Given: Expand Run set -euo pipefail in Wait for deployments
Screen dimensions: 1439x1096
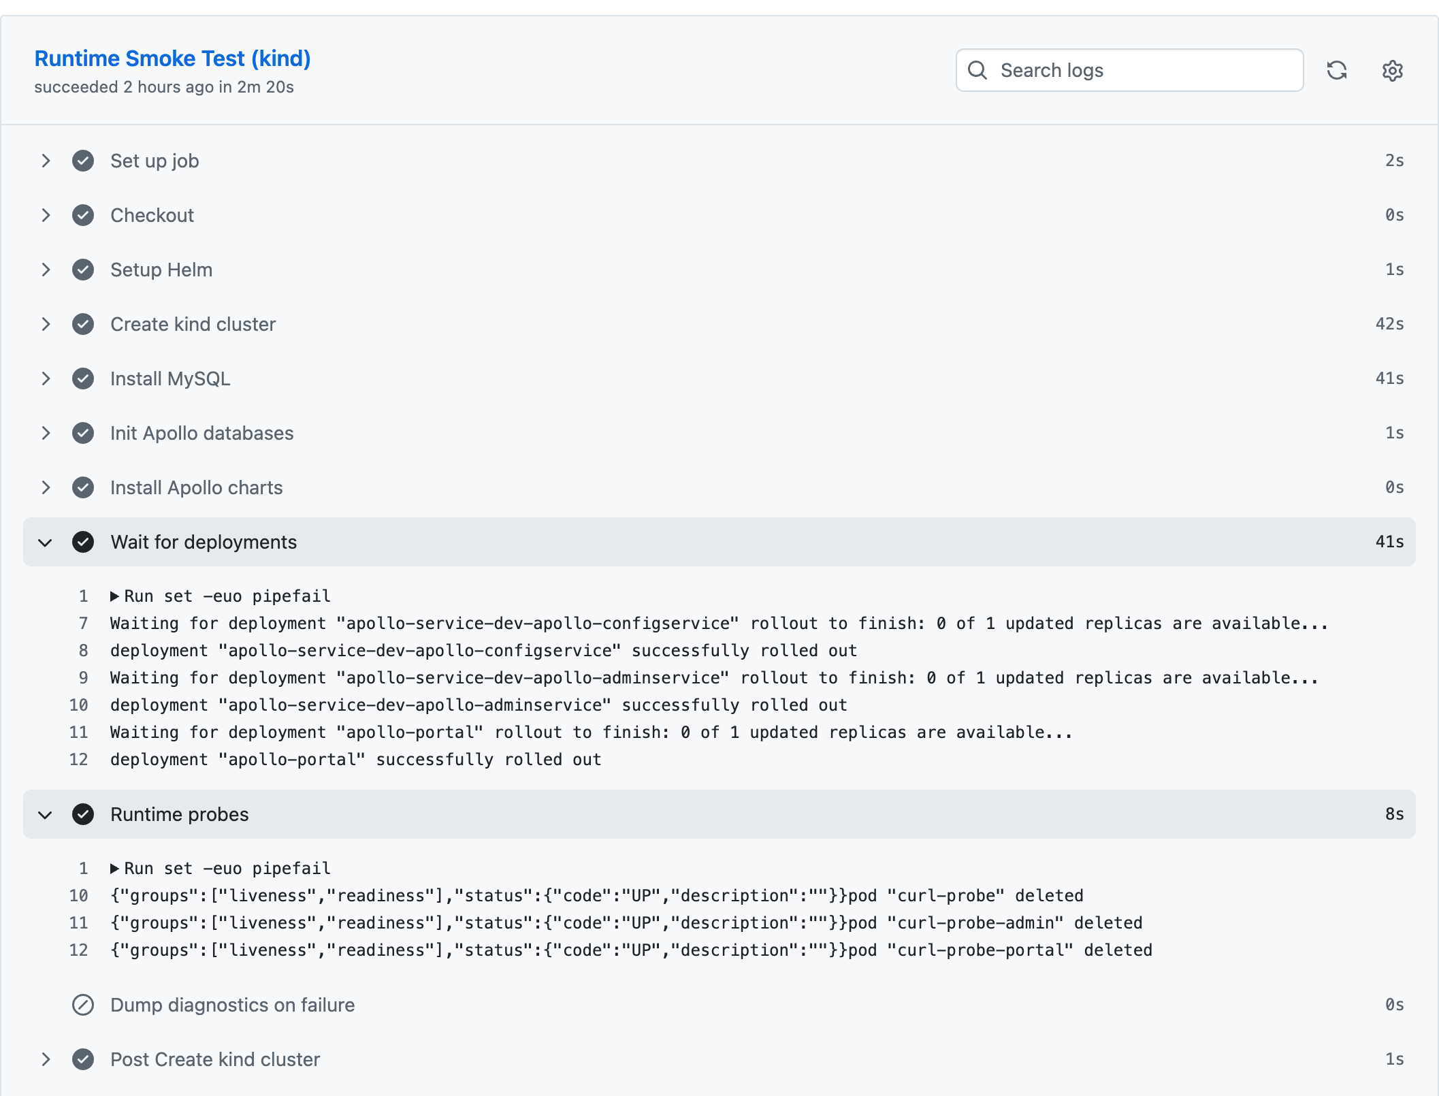Looking at the screenshot, I should coord(115,596).
